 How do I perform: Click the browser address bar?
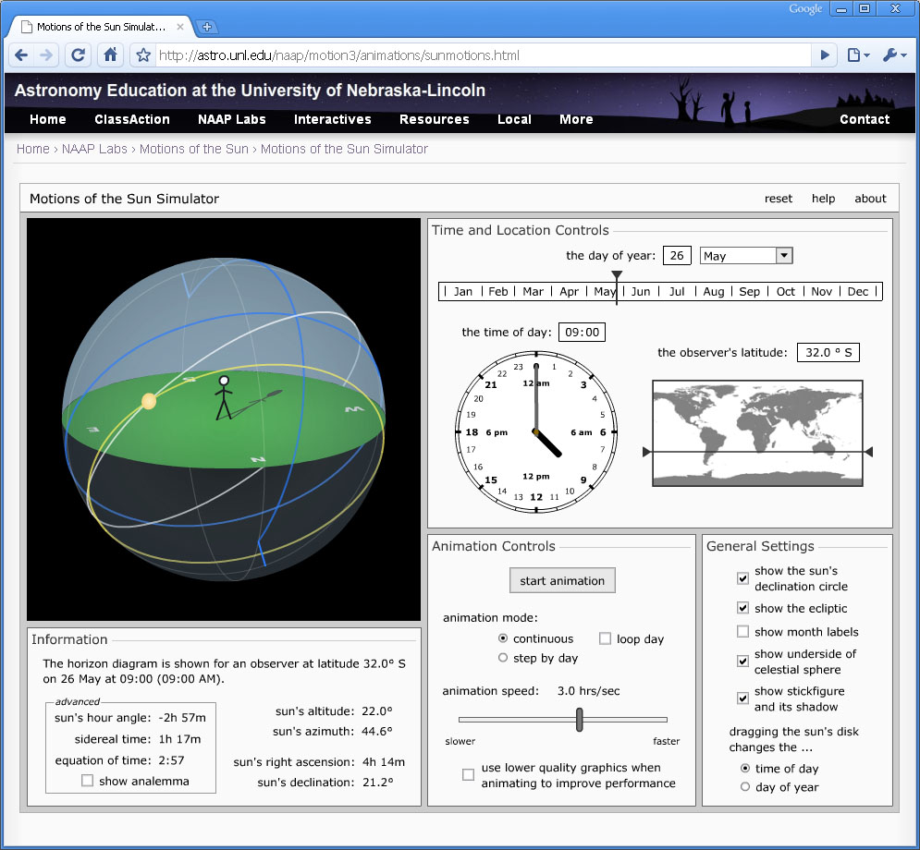(484, 55)
